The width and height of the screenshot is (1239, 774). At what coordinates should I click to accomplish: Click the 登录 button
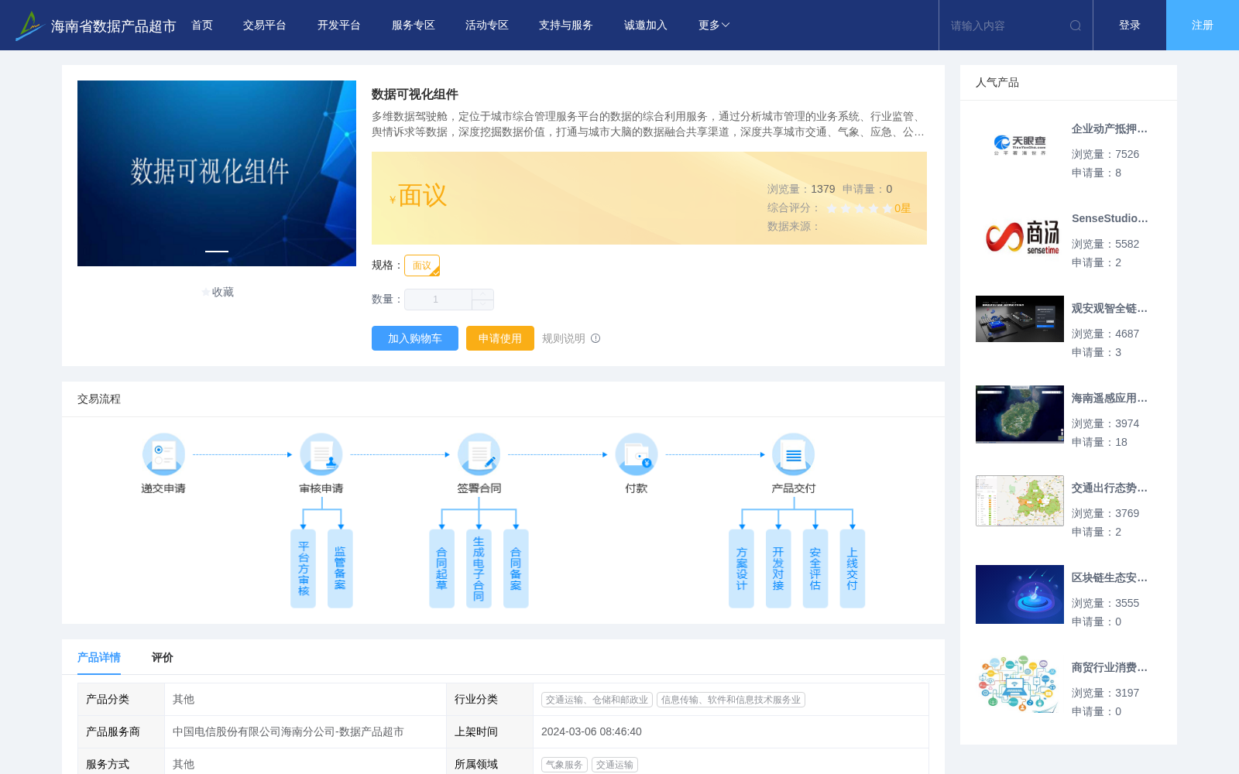click(1130, 26)
